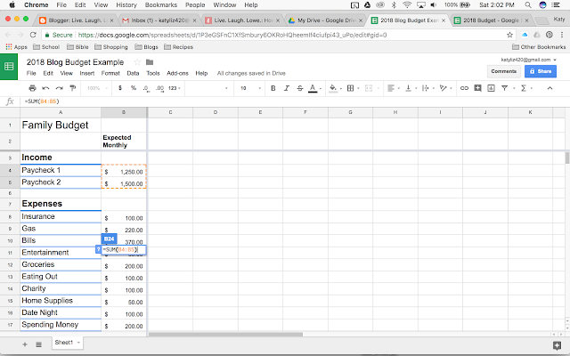The height and width of the screenshot is (356, 570).
Task: Open the fill color picker
Action: [x=333, y=88]
